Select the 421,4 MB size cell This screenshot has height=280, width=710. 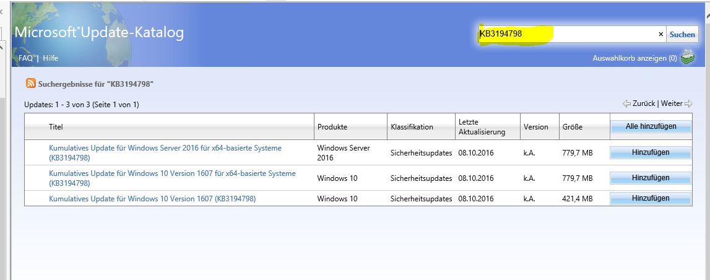(x=578, y=198)
